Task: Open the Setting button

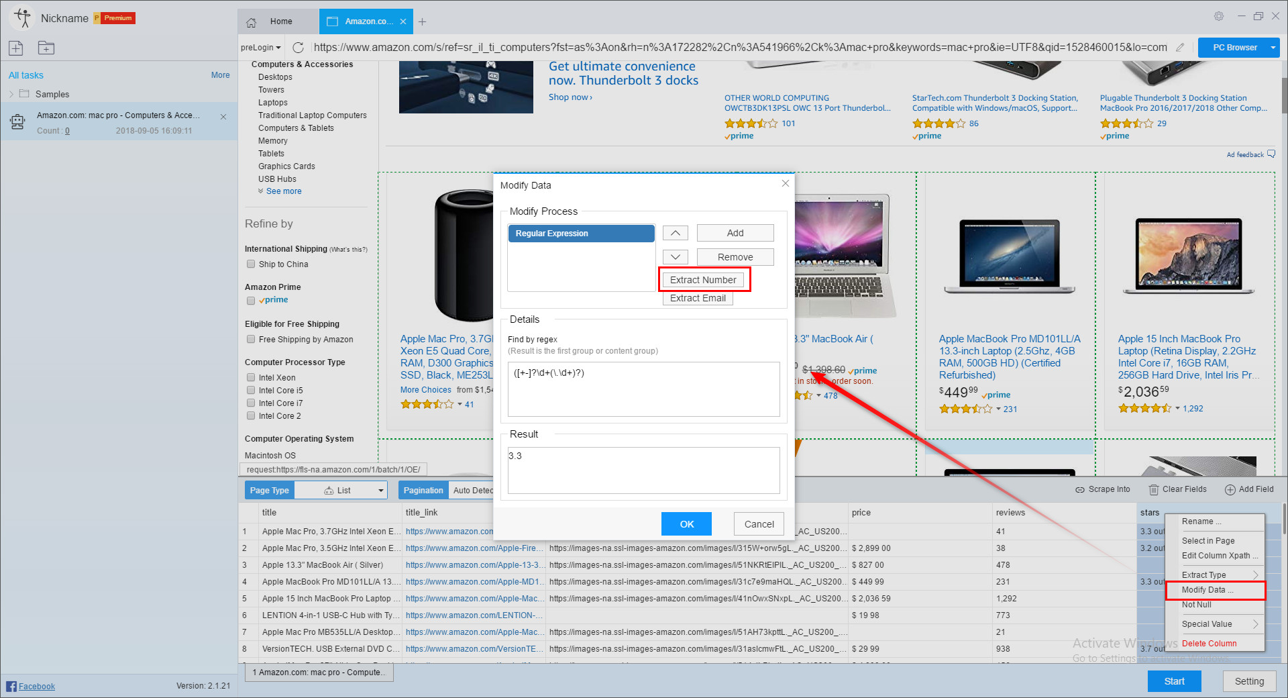Action: point(1249,681)
